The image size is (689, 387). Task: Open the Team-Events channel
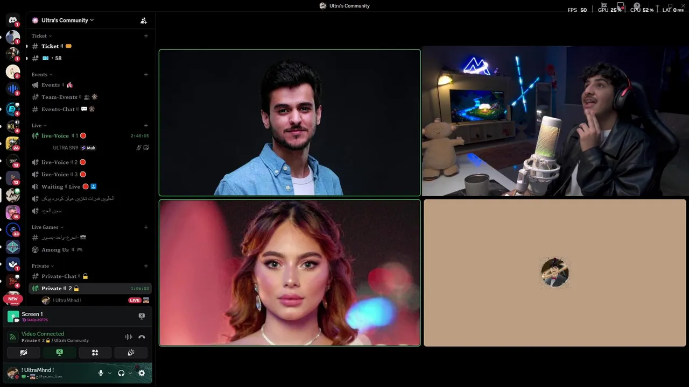click(x=90, y=97)
